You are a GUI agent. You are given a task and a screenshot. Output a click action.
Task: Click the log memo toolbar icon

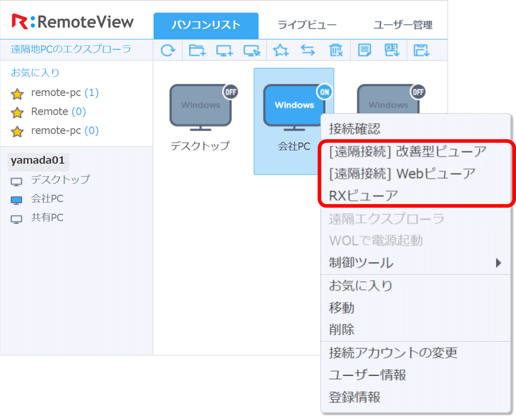(364, 50)
